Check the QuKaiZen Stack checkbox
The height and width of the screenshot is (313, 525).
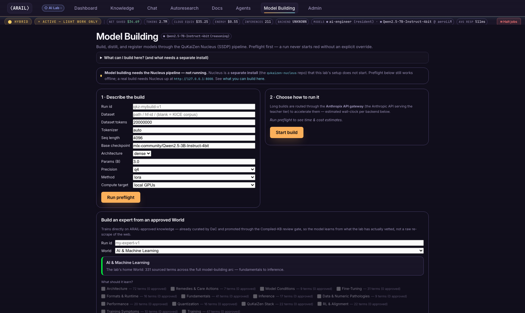244,304
